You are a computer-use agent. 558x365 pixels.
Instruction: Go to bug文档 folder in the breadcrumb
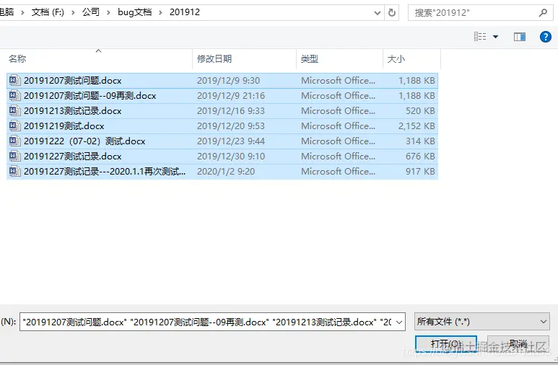135,12
